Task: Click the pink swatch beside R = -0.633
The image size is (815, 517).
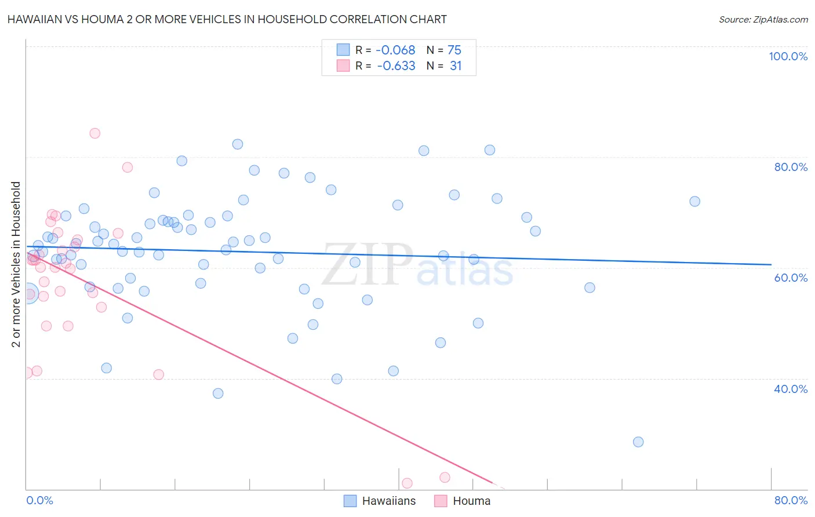Action: point(343,65)
